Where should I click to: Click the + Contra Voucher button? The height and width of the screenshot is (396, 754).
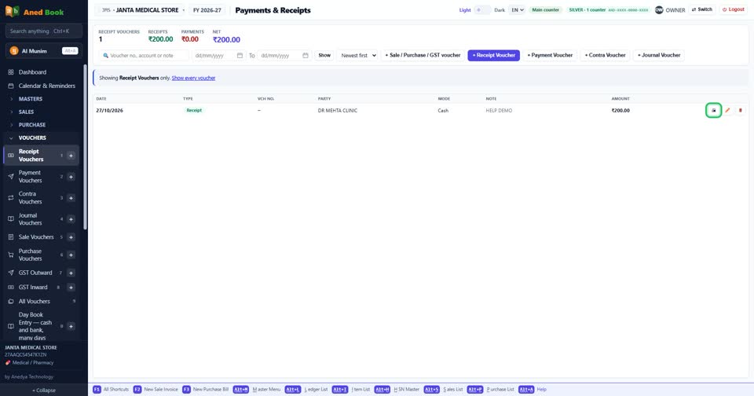[x=606, y=55]
